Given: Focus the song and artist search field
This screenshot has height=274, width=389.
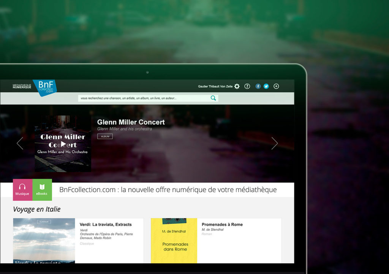Looking at the screenshot, I should (x=144, y=98).
